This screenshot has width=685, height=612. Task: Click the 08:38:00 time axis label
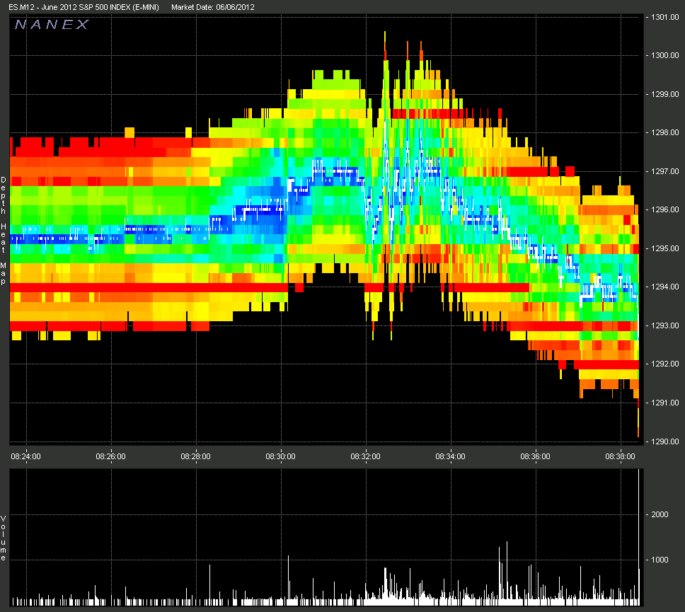click(x=620, y=456)
